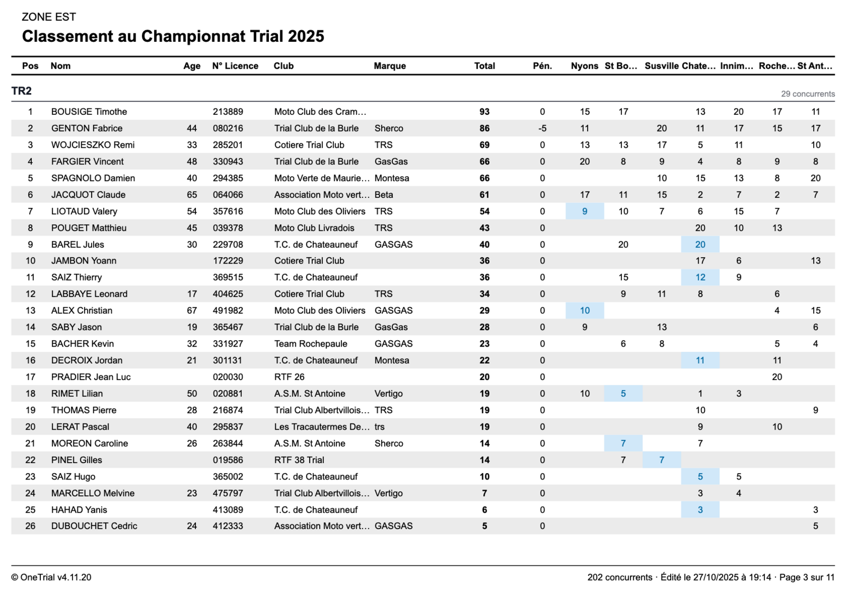Click the highlighted 7 in PINEL Gilles' row

tap(661, 460)
